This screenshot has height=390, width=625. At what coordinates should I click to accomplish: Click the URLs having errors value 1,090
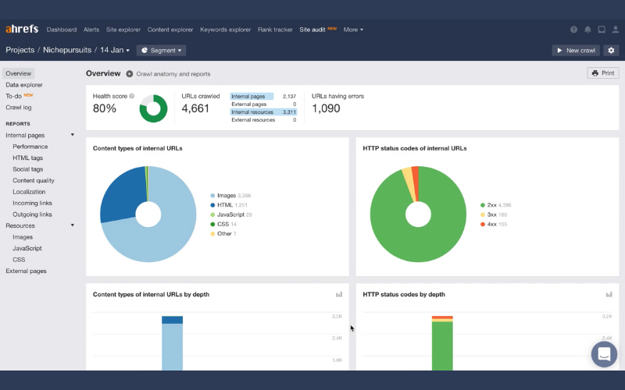point(326,108)
